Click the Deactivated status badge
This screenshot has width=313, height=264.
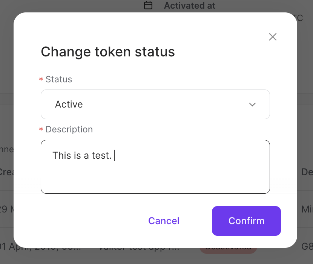pos(228,247)
